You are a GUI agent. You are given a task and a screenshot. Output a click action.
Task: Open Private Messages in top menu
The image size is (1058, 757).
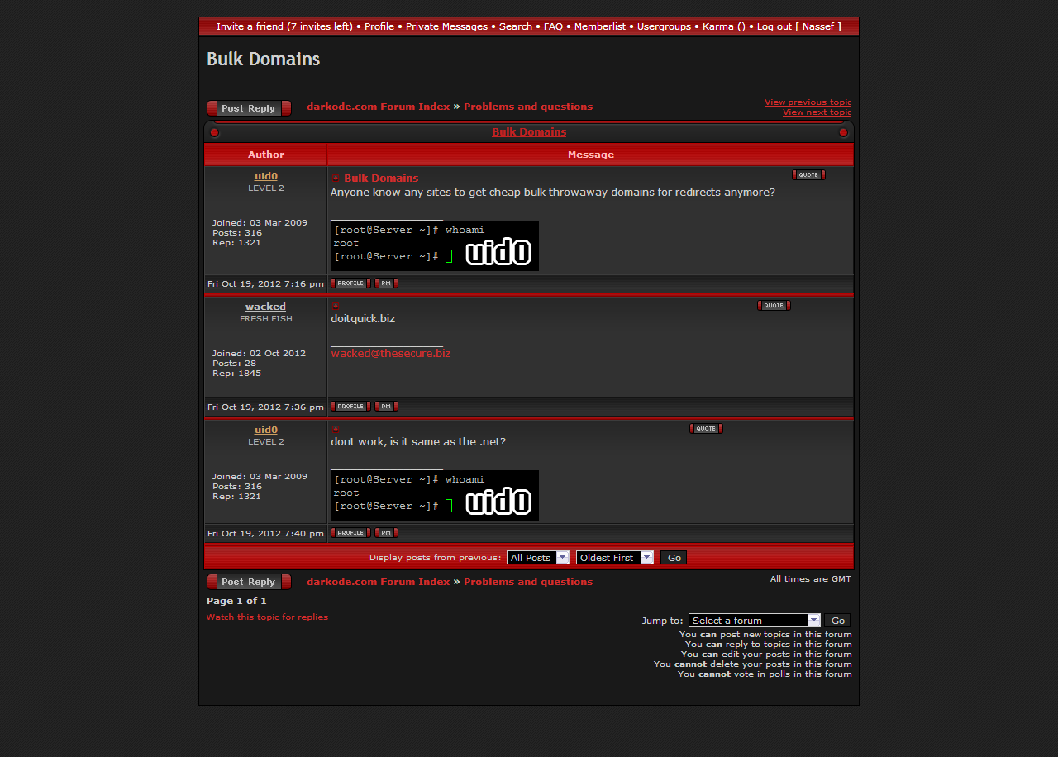pyautogui.click(x=446, y=26)
